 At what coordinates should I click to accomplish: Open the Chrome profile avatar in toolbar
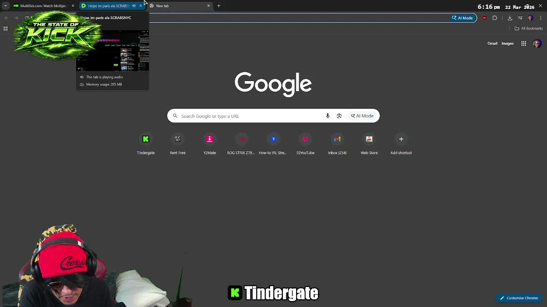pos(530,18)
